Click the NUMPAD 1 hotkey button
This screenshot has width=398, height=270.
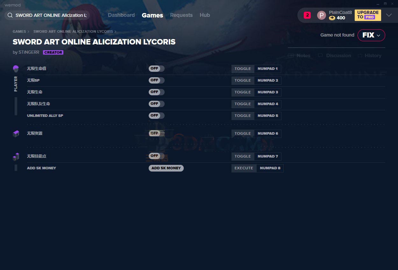click(267, 69)
